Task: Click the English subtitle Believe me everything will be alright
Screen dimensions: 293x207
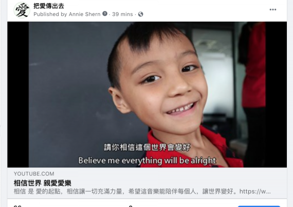Action: point(147,161)
